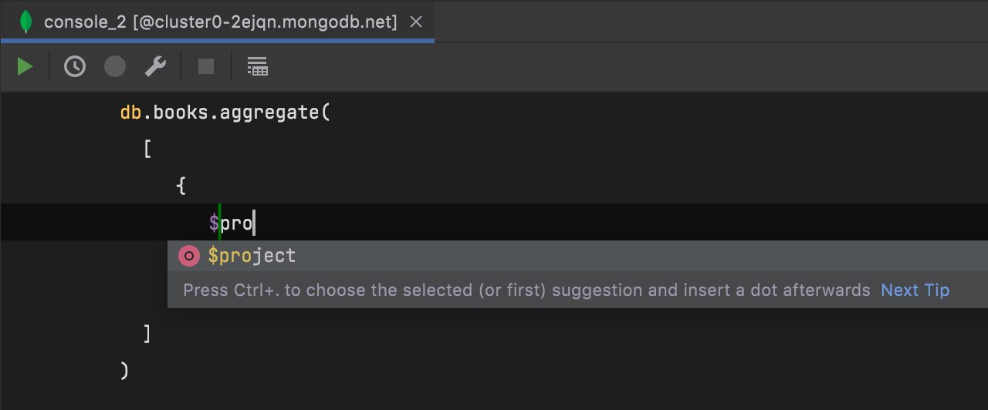Image resolution: width=988 pixels, height=410 pixels.
Task: Choose the $project autocomplete suggestion
Action: (252, 256)
